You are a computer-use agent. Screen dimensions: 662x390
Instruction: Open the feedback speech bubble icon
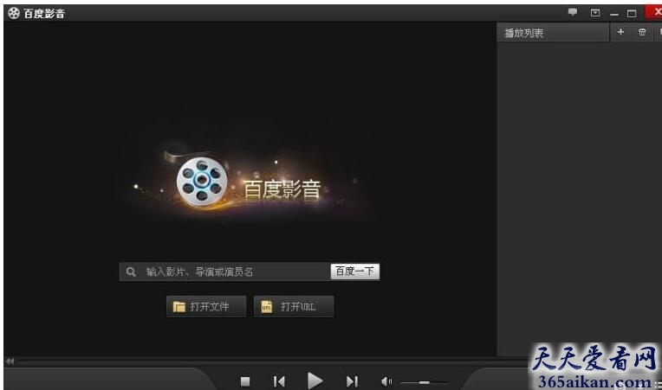coord(573,12)
